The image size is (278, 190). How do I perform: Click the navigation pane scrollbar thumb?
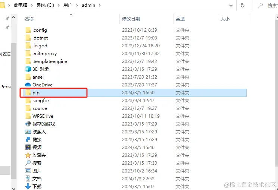tap(14, 111)
